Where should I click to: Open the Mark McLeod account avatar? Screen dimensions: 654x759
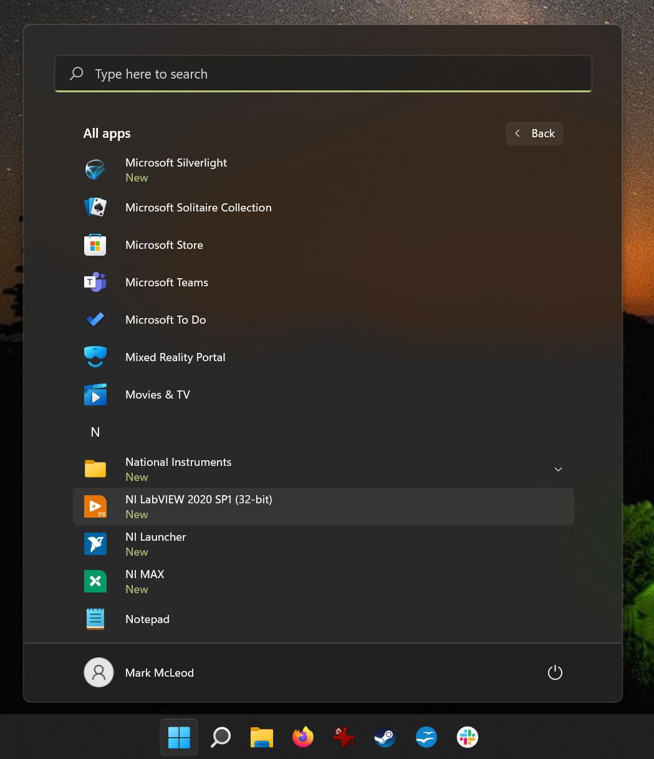coord(99,672)
